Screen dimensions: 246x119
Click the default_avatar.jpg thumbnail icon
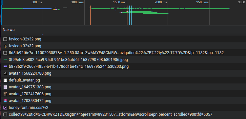pos(5,80)
